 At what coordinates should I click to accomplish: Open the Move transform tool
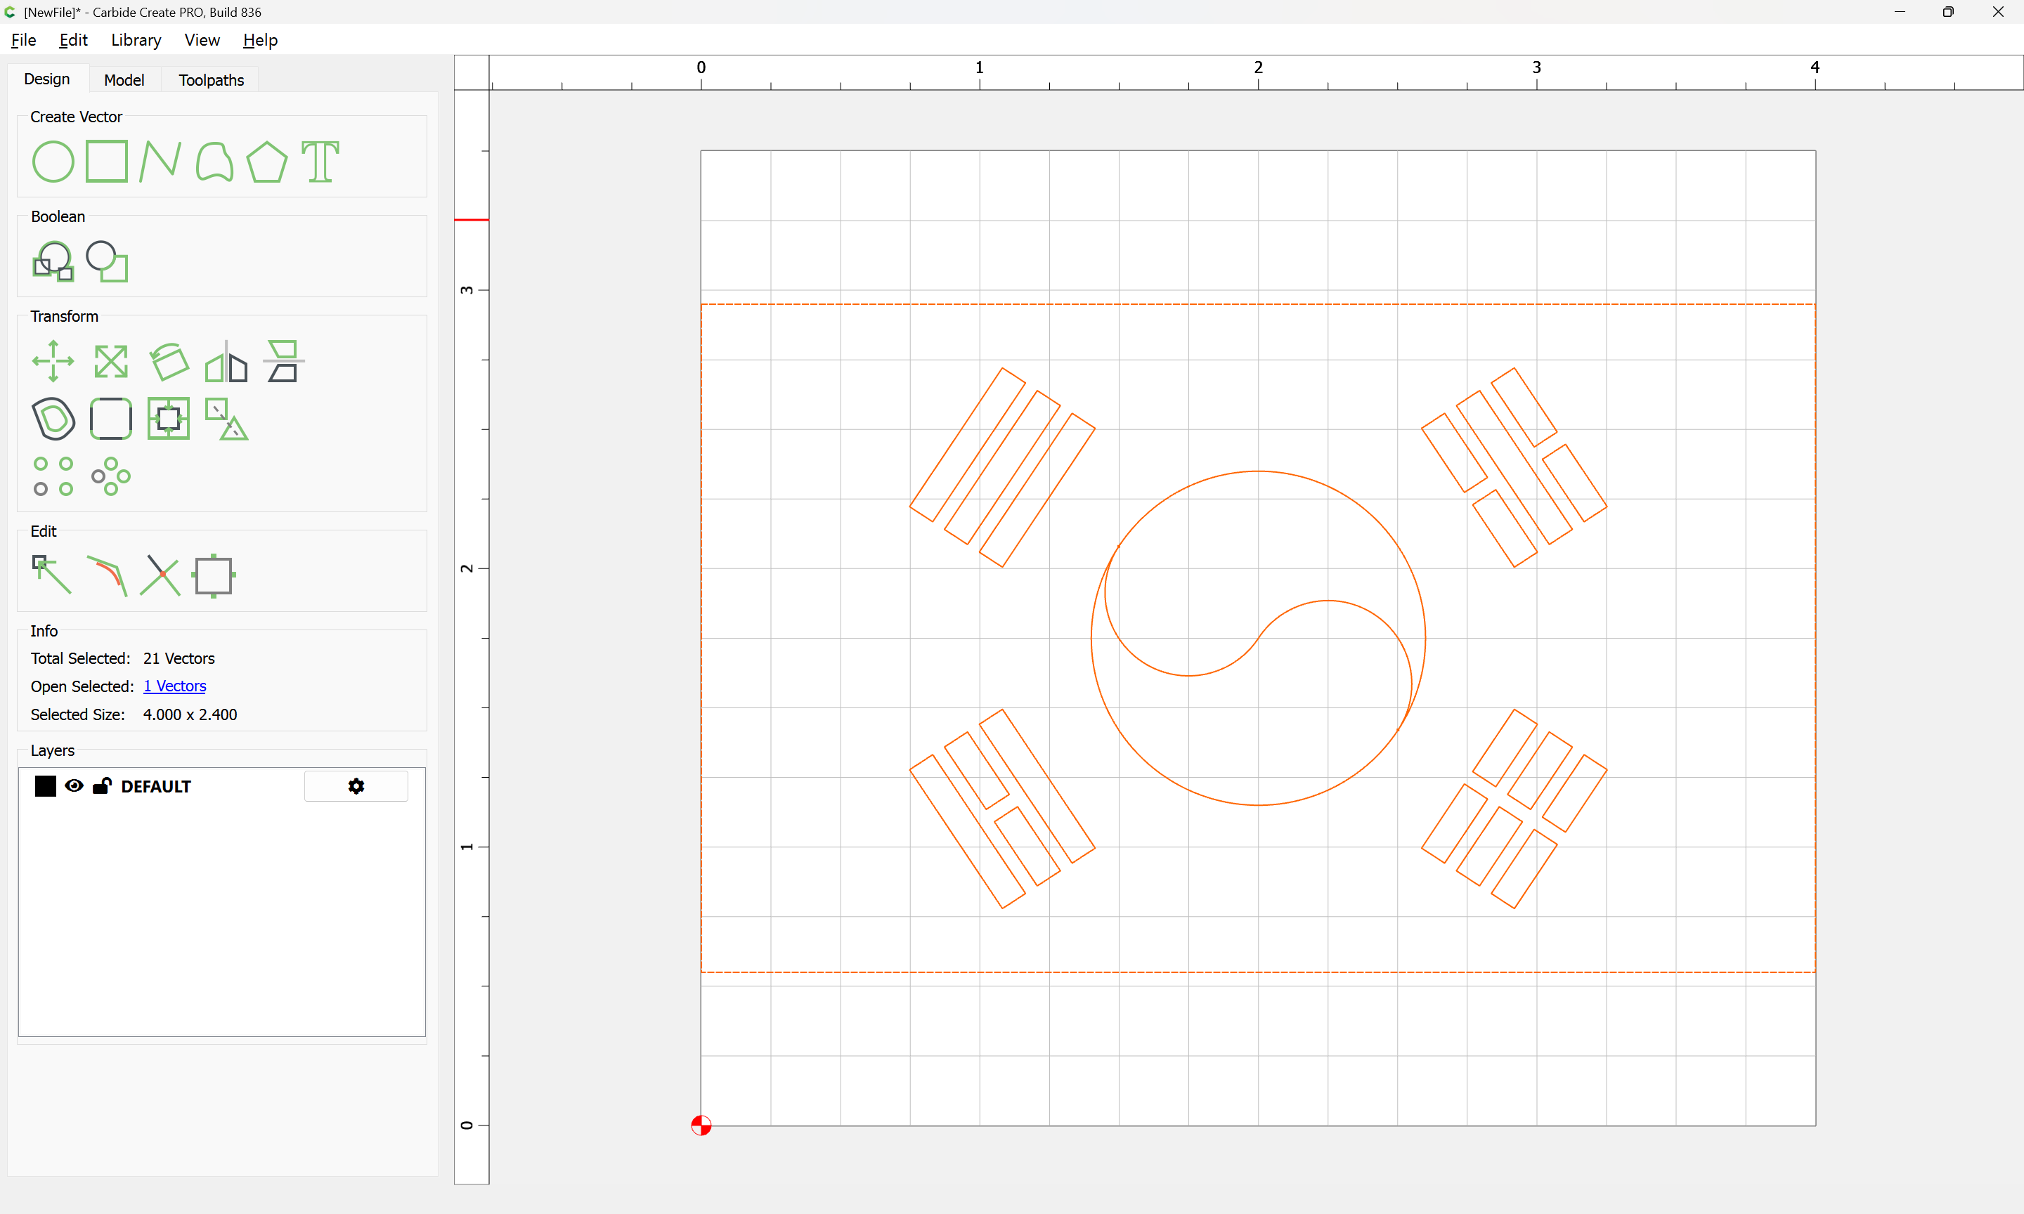(53, 361)
